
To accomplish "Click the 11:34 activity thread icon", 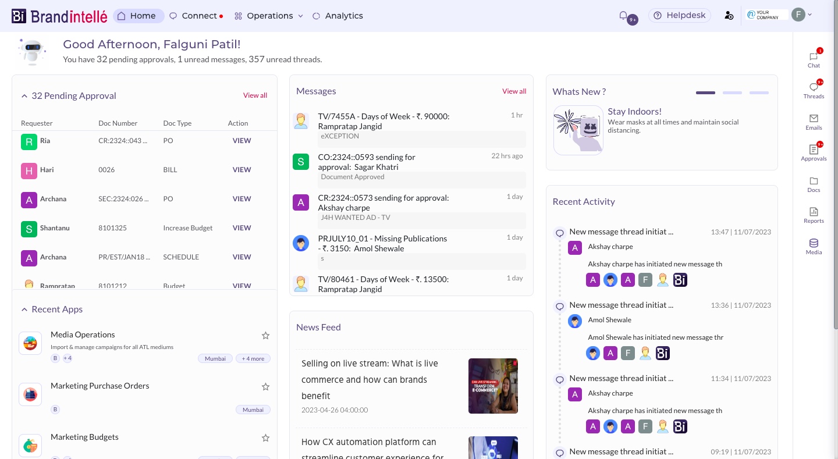I will tap(560, 379).
